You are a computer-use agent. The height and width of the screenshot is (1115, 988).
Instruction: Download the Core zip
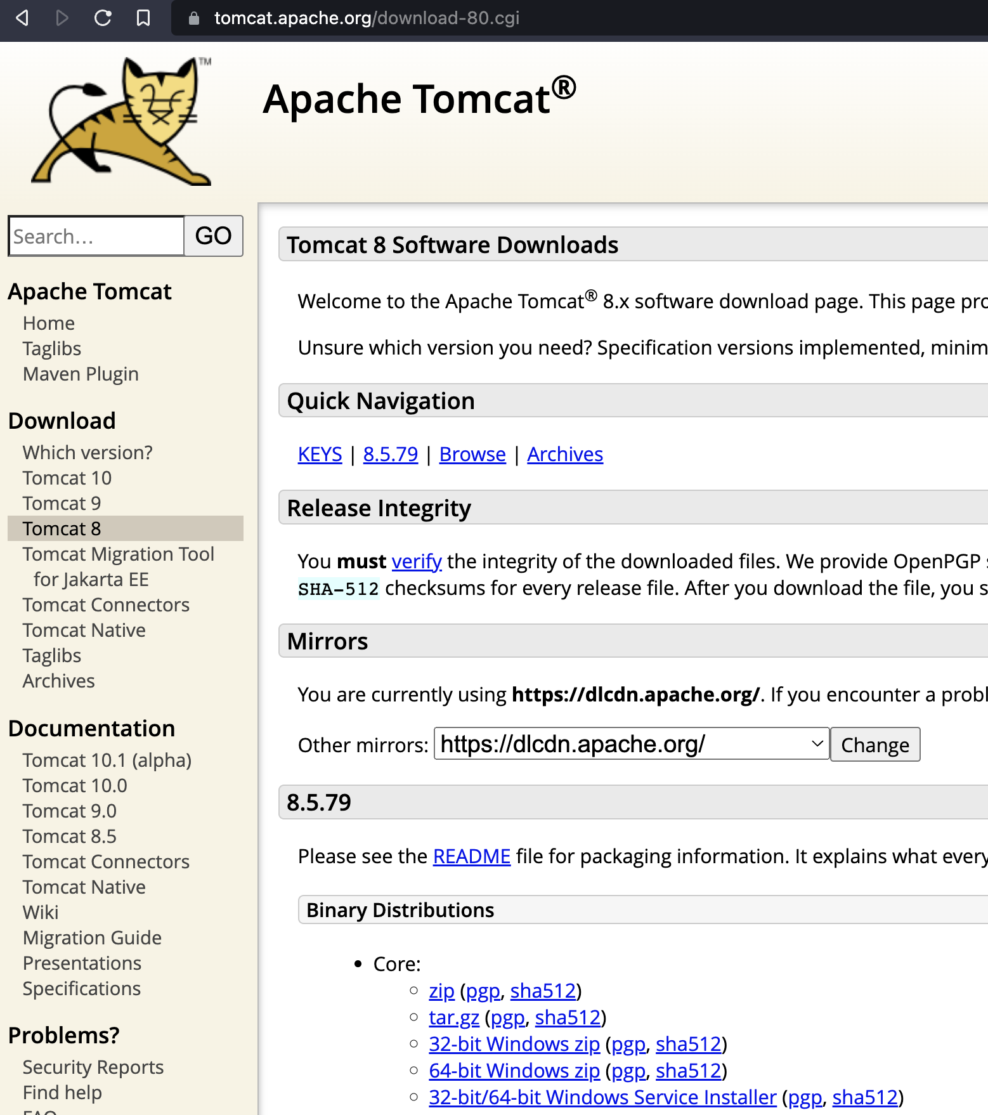tap(441, 991)
